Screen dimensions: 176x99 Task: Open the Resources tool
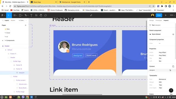36,15
